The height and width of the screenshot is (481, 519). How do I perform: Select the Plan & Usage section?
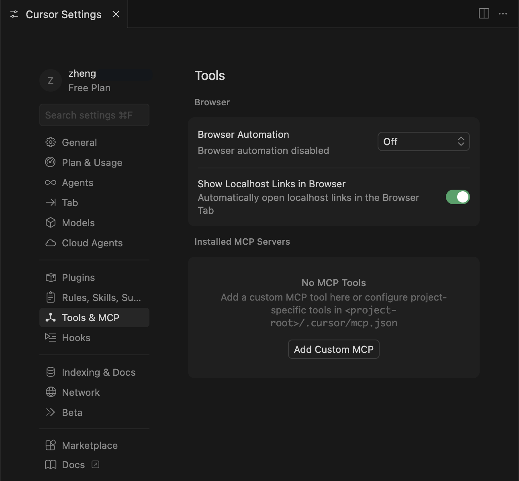pos(92,162)
